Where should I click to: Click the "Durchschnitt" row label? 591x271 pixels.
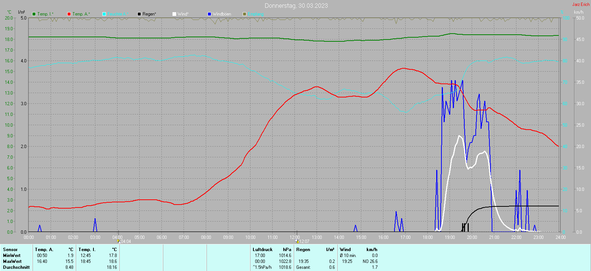(x=16, y=267)
